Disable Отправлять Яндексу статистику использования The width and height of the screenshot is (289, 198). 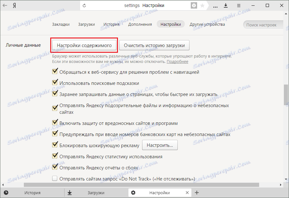[x=55, y=156]
